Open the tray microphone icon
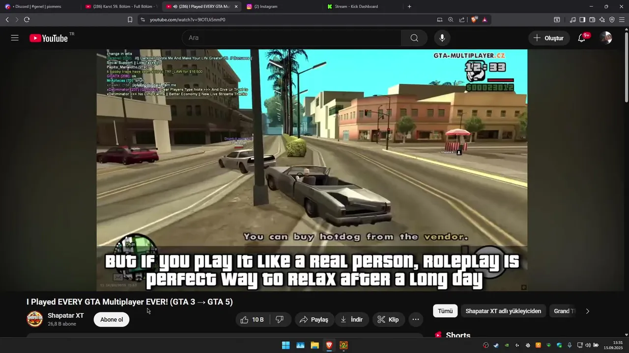Screen dimensions: 629x353 (570, 345)
